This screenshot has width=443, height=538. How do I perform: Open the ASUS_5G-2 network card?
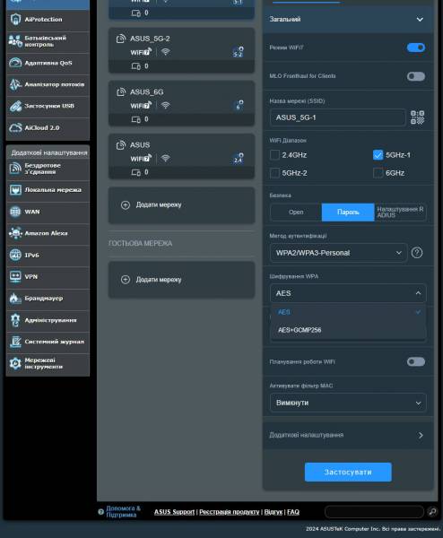click(x=181, y=50)
